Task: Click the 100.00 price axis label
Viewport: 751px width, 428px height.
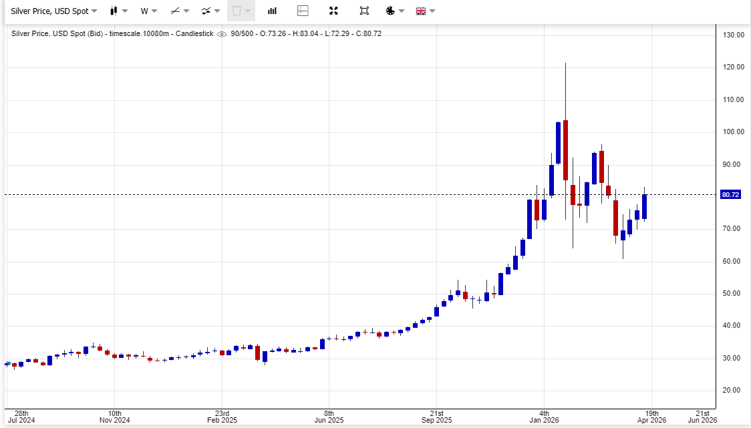Action: 734,132
